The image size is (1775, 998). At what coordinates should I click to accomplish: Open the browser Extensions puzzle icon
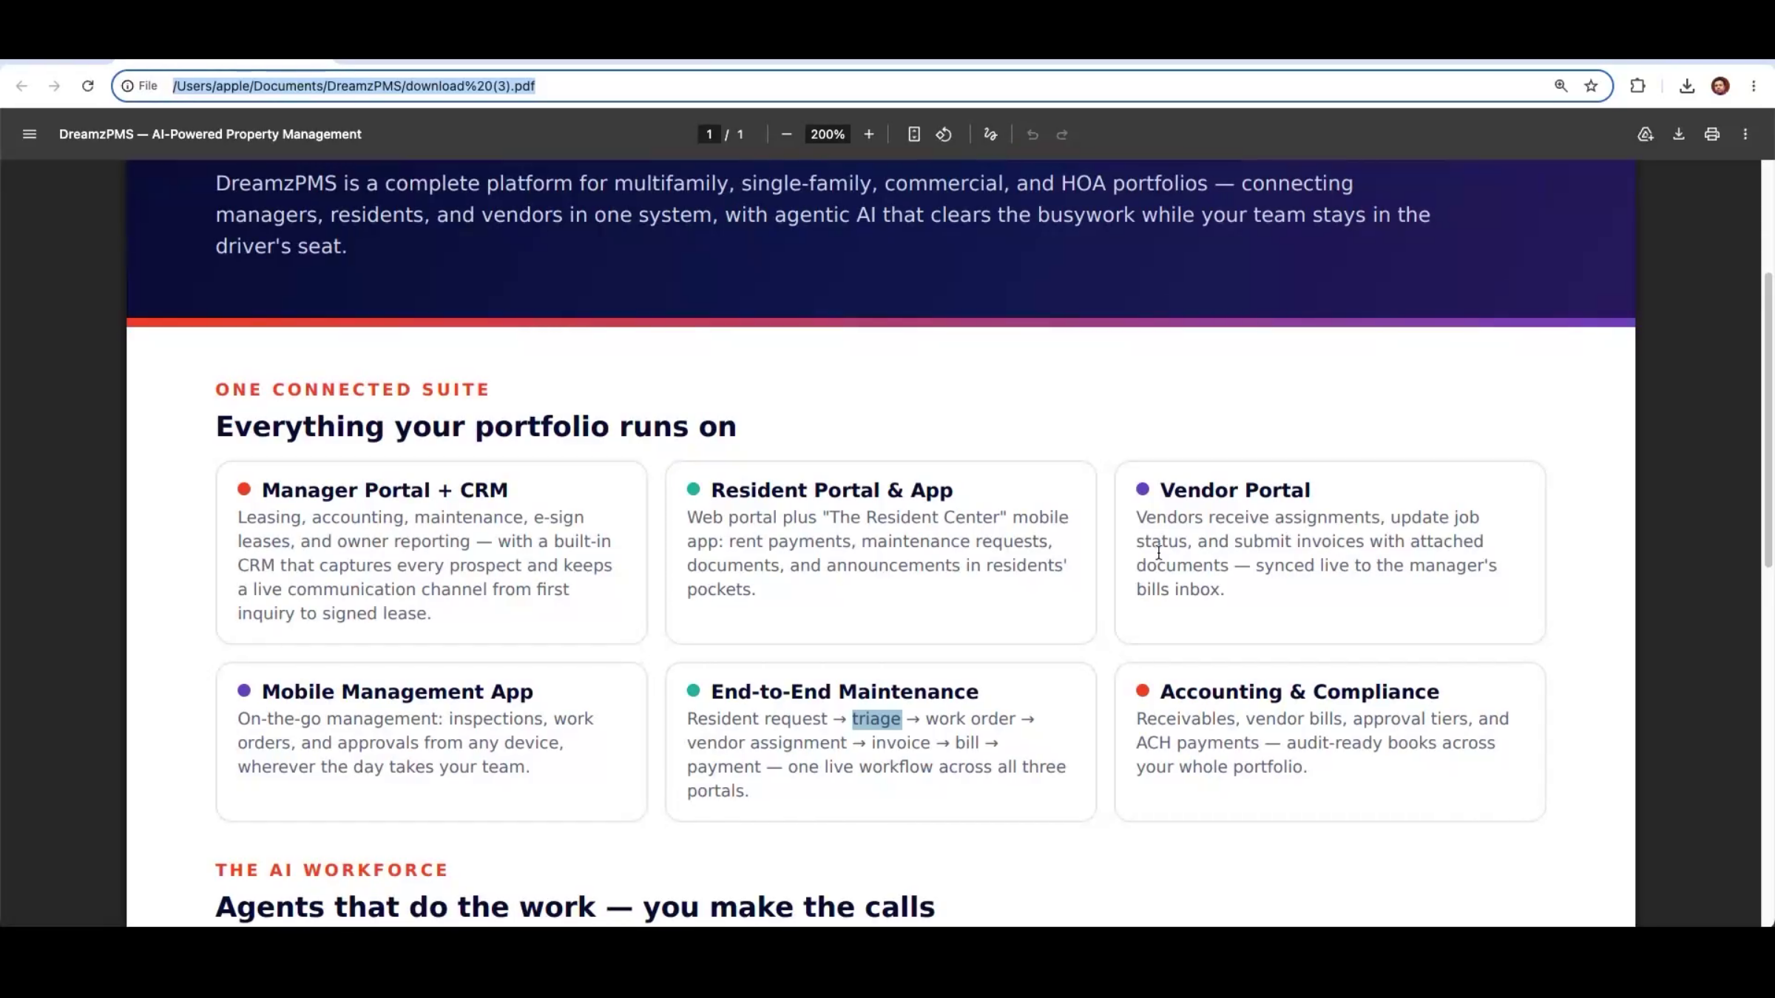(x=1637, y=86)
